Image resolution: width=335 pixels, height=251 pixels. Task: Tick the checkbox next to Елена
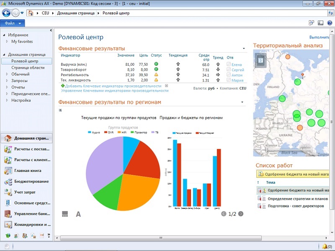(x=229, y=64)
